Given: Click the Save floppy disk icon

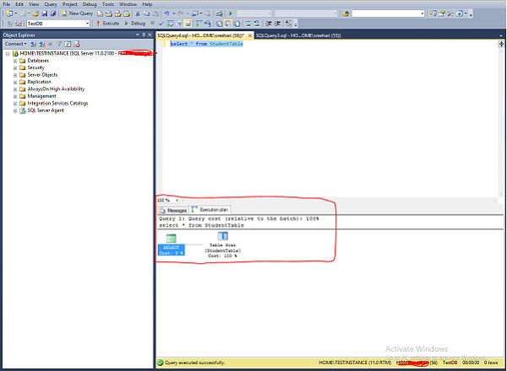Looking at the screenshot, I should pos(45,13).
